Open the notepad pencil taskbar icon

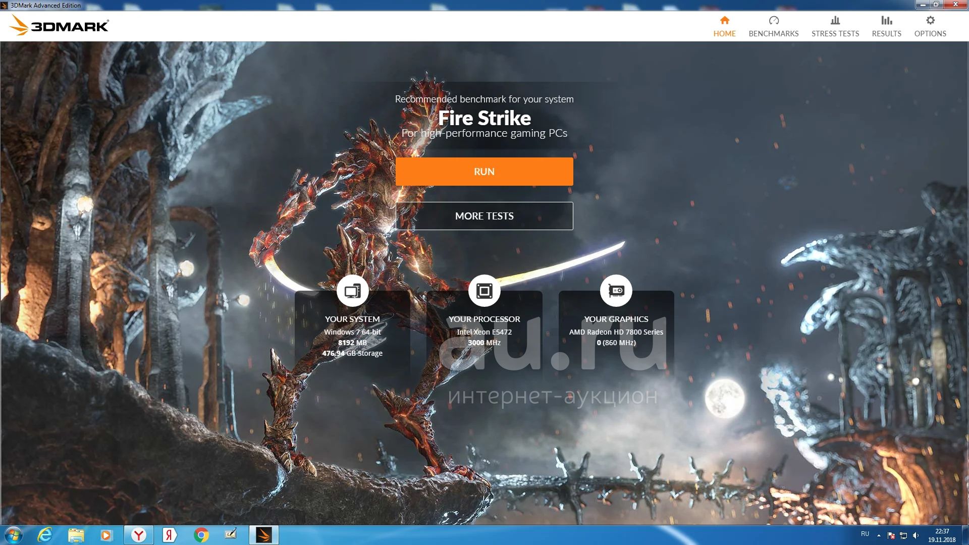231,535
